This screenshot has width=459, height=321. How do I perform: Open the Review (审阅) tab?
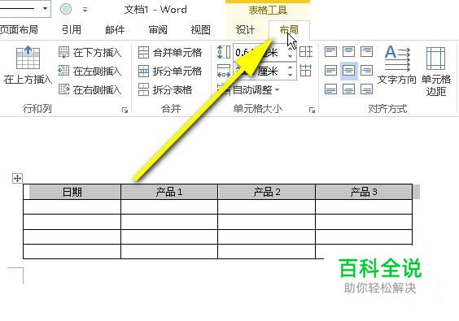pos(158,30)
